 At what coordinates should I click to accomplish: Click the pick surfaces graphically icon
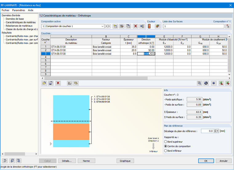pyautogui.click(x=228, y=26)
